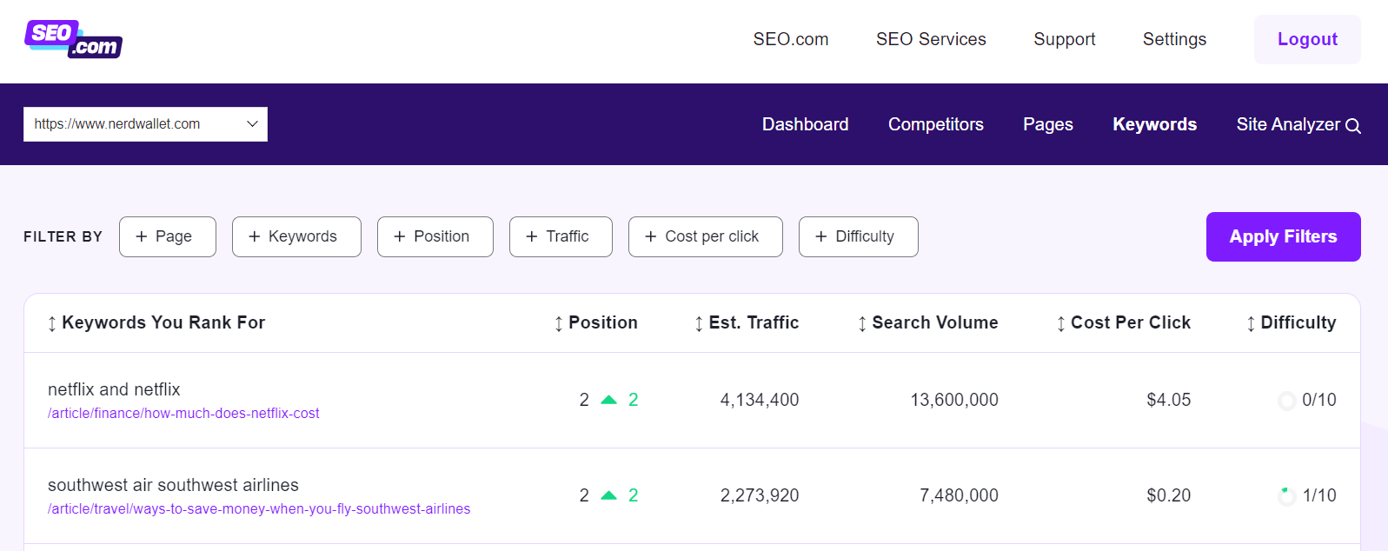The height and width of the screenshot is (551, 1388).
Task: Open the Site Analyzer tab
Action: pyautogui.click(x=1298, y=124)
